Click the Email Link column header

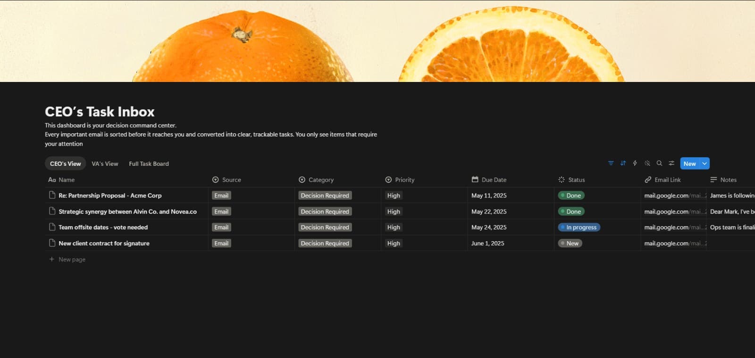673,179
